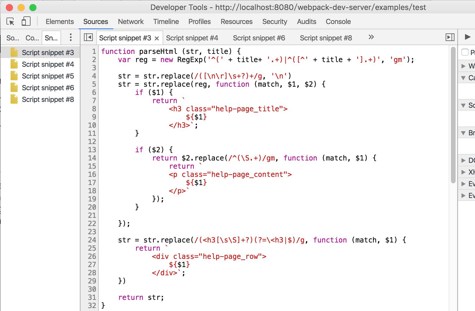Open the navigator three-dots menu
Viewport: 475px width, 311px height.
pyautogui.click(x=70, y=37)
